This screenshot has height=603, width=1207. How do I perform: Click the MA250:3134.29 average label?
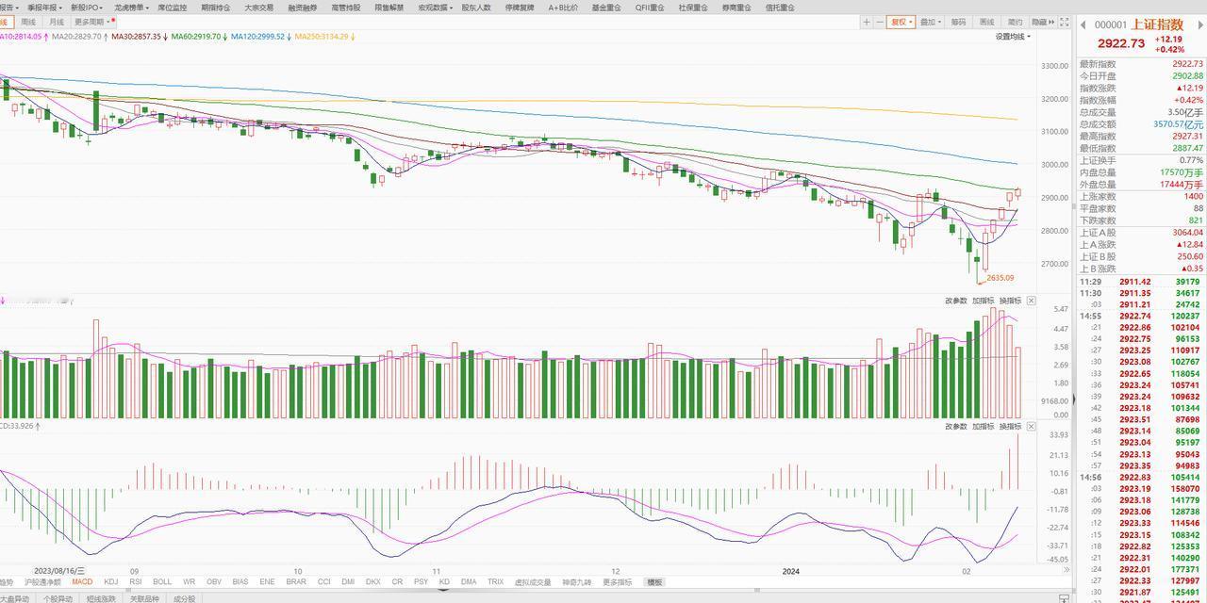tap(323, 37)
